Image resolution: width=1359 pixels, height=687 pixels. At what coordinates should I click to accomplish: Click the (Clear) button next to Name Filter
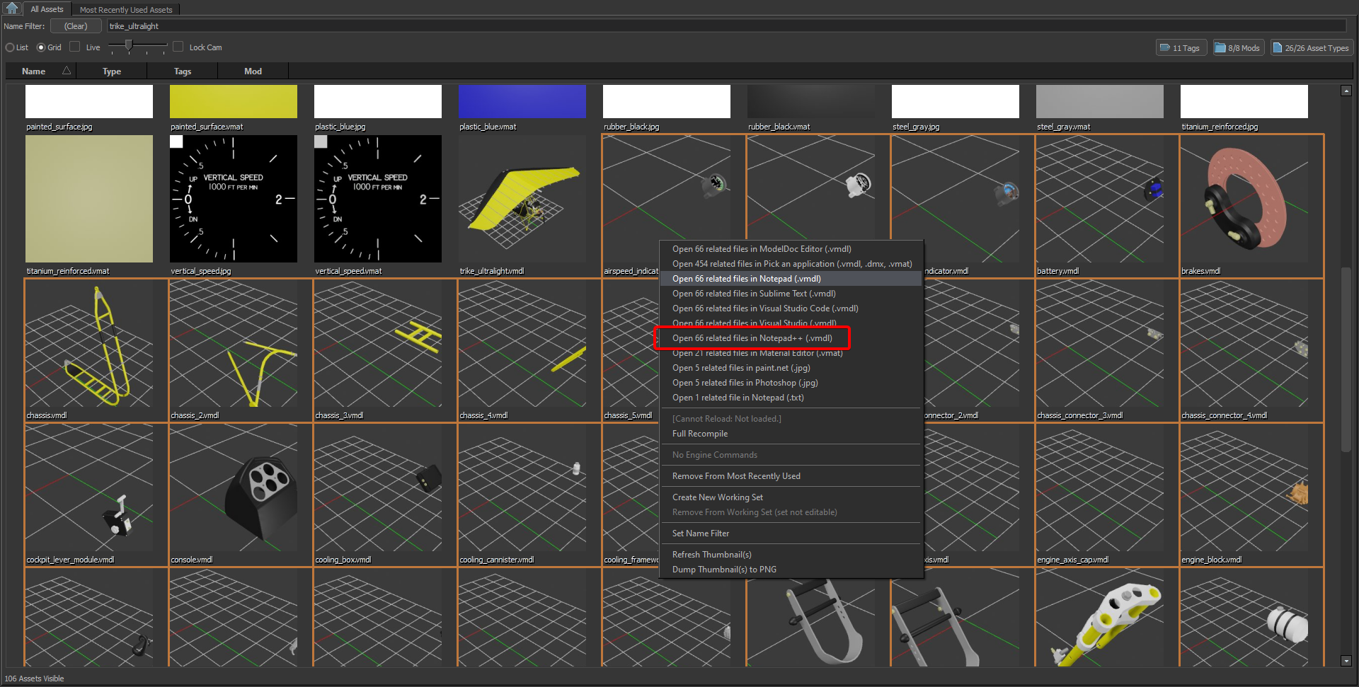pyautogui.click(x=75, y=25)
